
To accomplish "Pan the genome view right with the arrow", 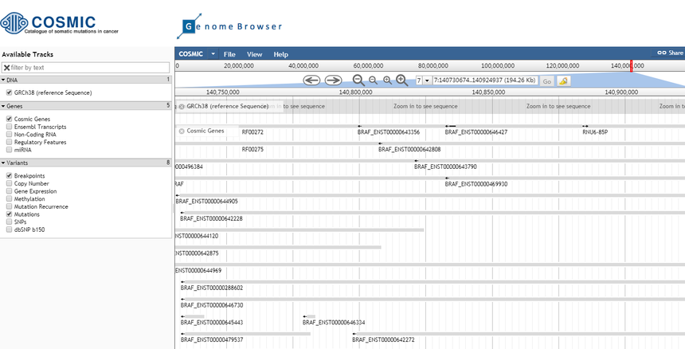I will coord(333,80).
